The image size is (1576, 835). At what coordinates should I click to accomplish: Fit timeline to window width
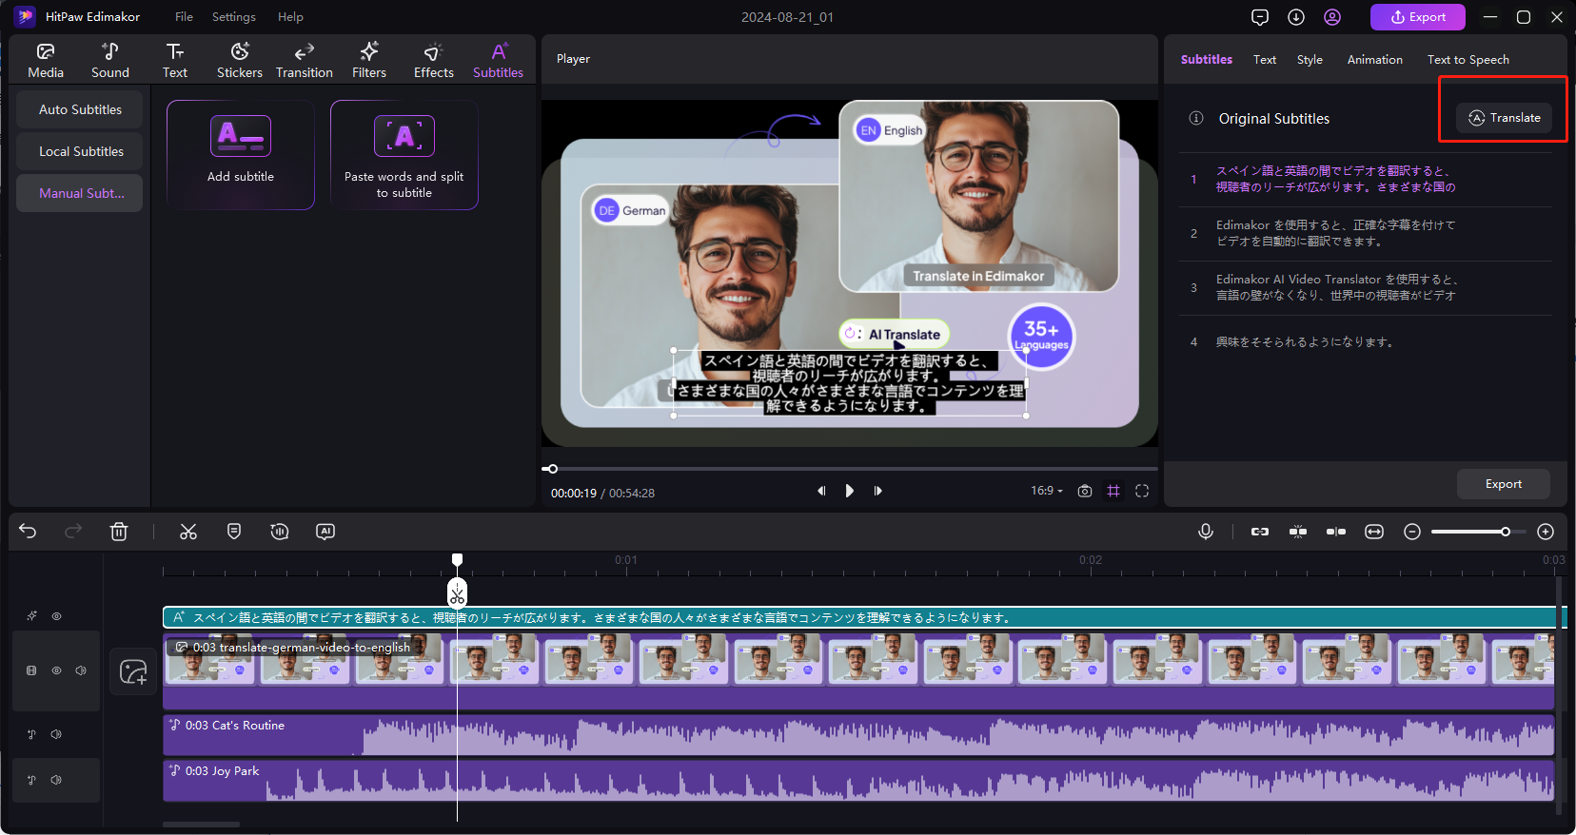tap(1374, 532)
